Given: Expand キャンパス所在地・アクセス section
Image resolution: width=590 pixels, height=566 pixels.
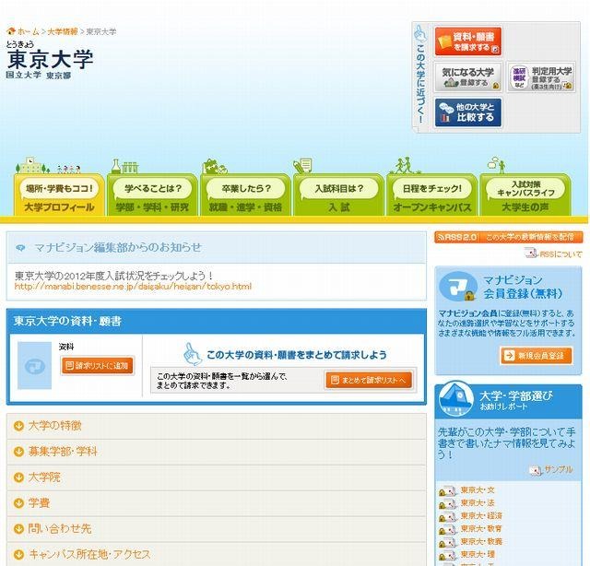Looking at the screenshot, I should [x=217, y=554].
